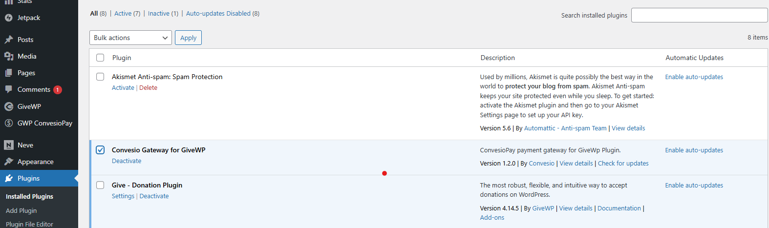
Task: Click the Posts pushpin icon
Action: pos(9,40)
